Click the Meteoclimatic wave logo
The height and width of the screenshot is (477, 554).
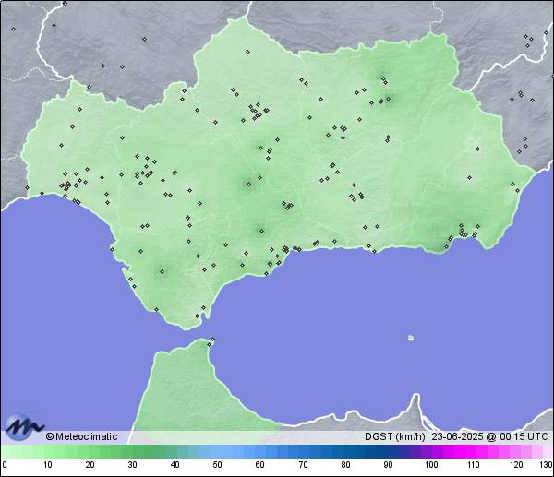click(x=25, y=428)
